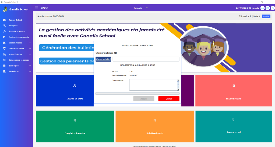Click release date 24/12/2023
The height and width of the screenshot is (147, 275).
coord(134,76)
